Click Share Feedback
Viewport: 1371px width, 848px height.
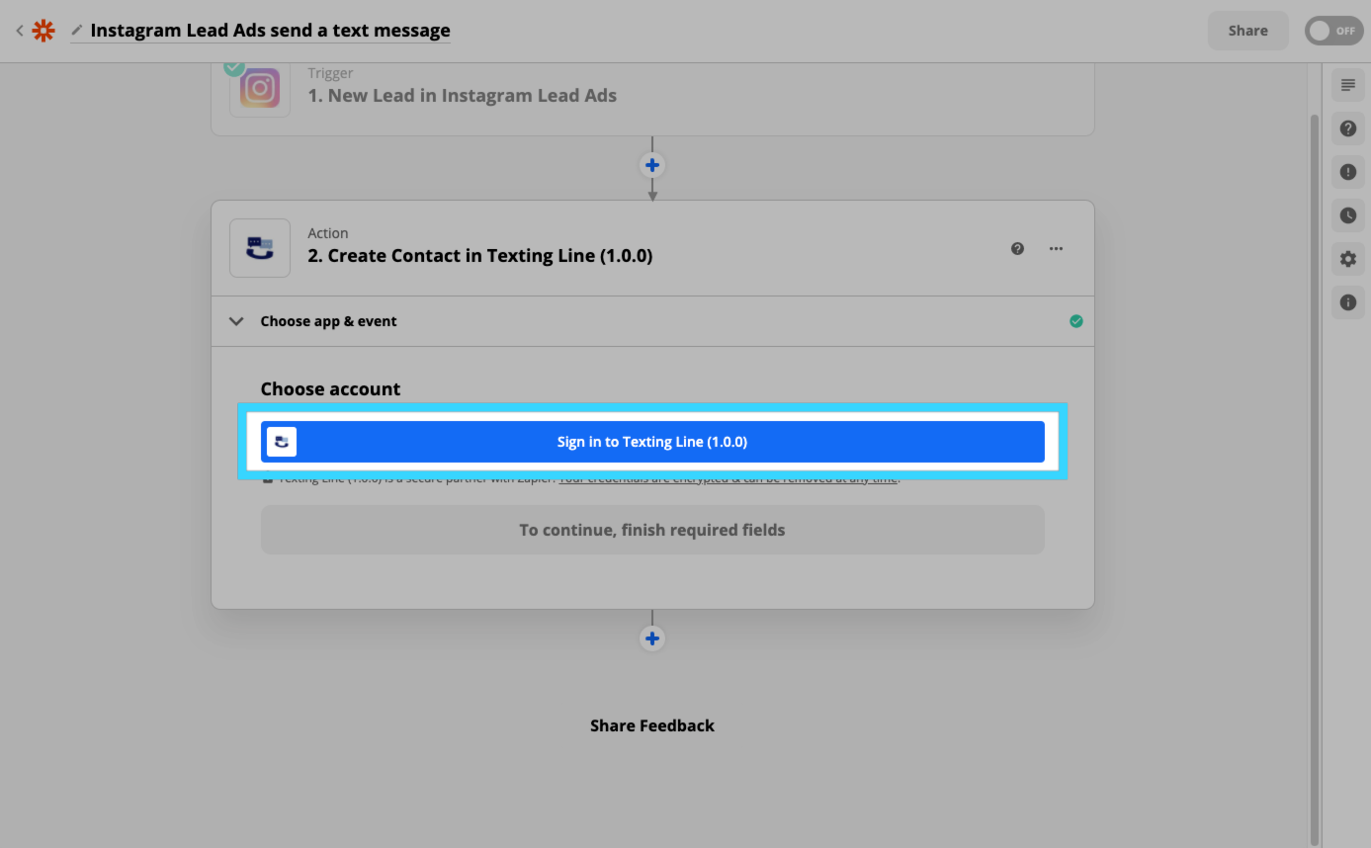coord(652,725)
